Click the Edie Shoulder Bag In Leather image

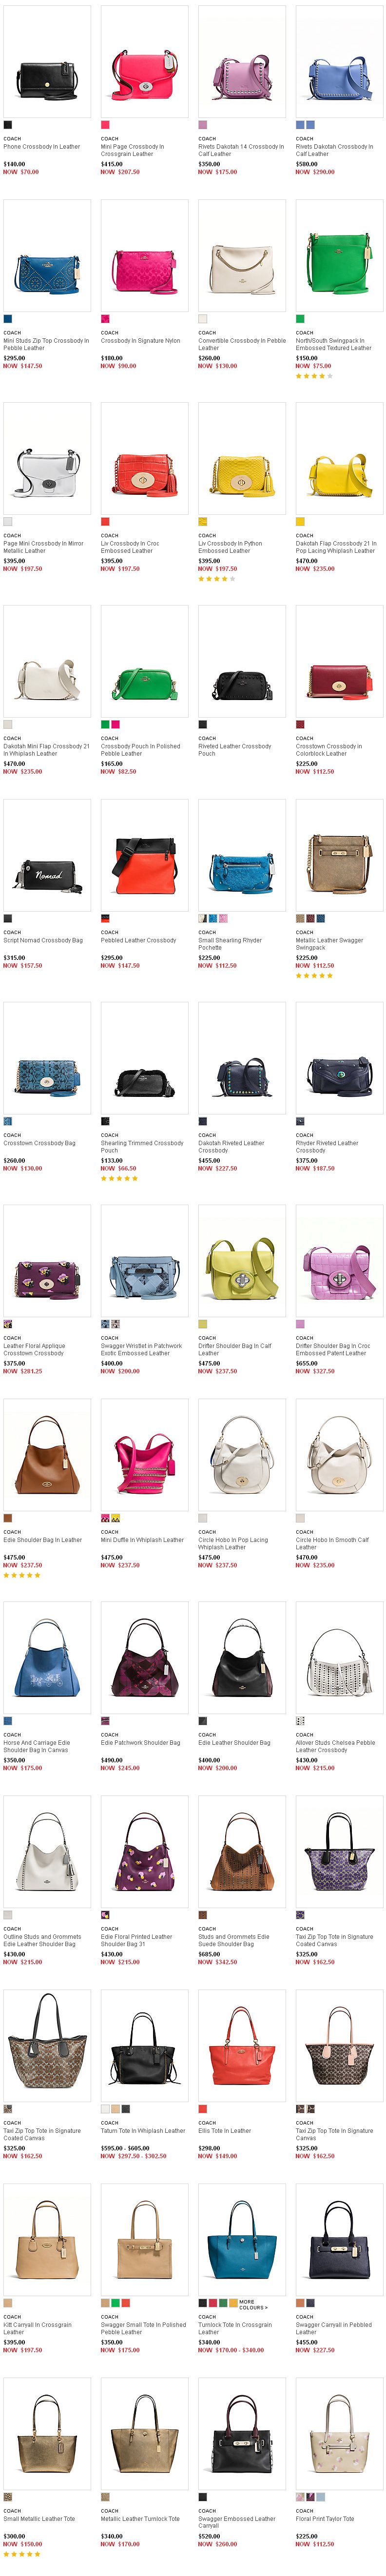[46, 1455]
